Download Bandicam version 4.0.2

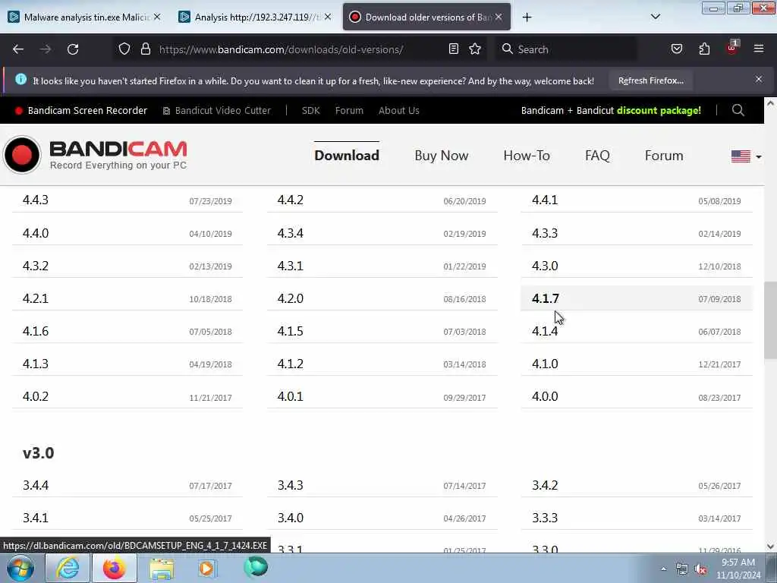(x=127, y=396)
